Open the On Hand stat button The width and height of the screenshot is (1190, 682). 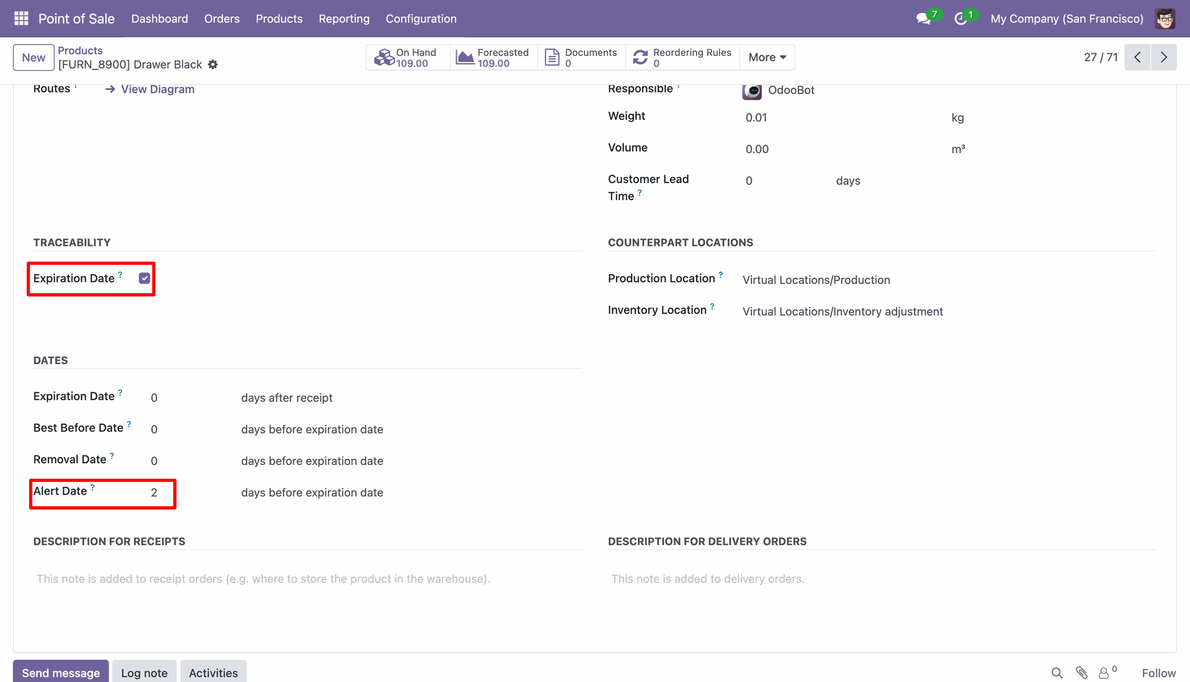(407, 57)
